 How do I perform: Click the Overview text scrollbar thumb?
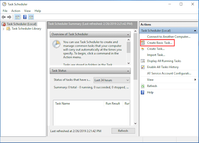129,47
